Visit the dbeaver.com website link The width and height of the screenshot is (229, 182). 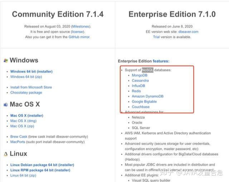(188, 32)
